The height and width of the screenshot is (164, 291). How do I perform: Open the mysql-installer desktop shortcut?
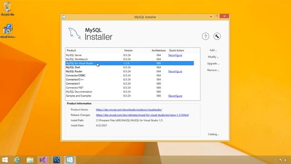pos(8,31)
